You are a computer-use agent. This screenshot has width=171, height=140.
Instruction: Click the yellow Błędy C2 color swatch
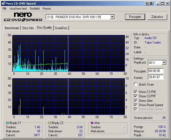(50, 123)
